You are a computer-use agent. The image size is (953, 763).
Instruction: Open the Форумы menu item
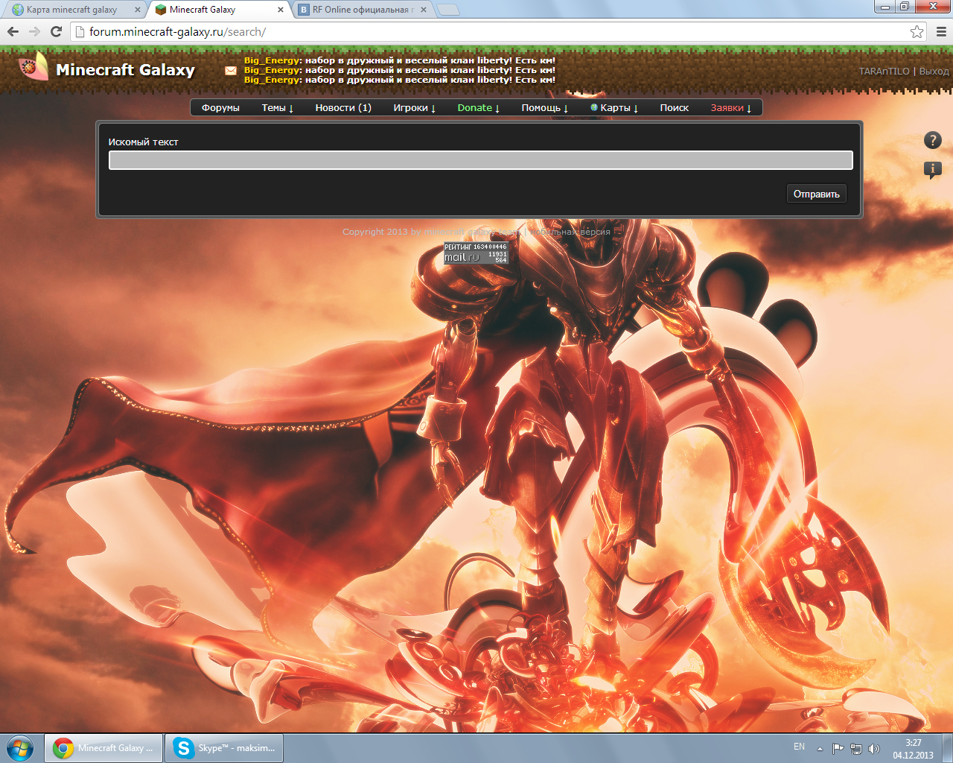[x=220, y=108]
